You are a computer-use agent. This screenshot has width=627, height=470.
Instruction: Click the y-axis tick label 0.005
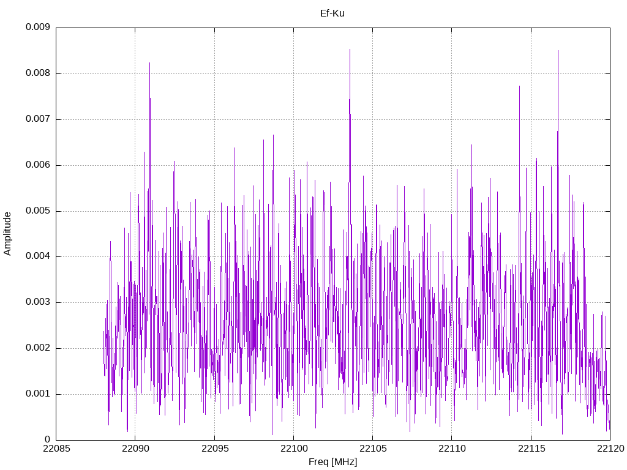38,211
